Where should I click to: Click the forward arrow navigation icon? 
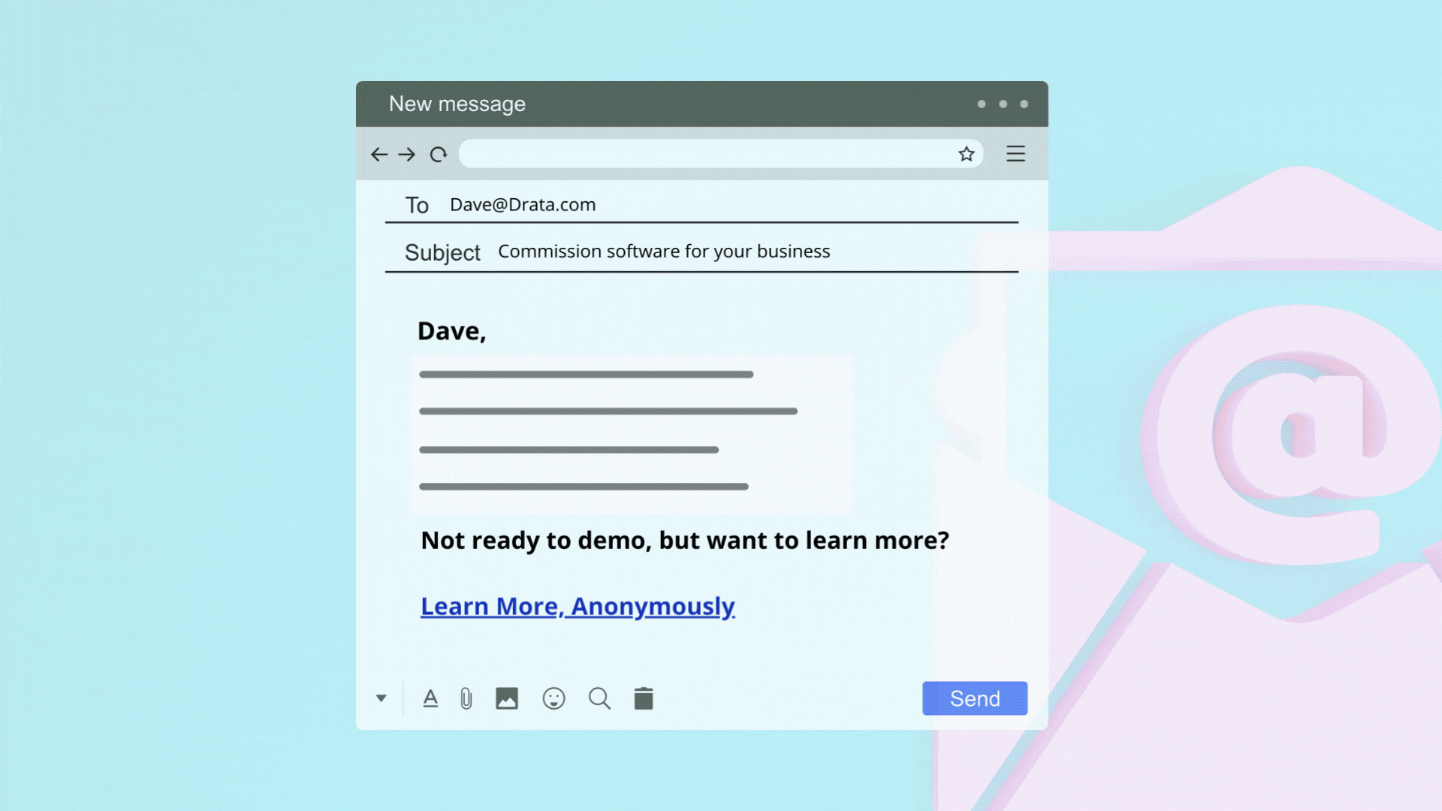click(x=407, y=155)
